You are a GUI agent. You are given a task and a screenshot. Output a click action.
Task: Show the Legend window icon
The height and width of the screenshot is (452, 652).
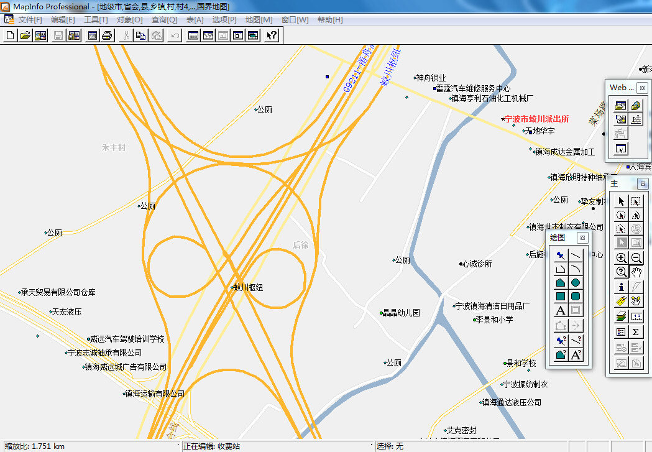click(621, 332)
